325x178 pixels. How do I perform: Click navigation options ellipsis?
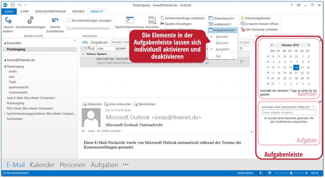[126, 165]
